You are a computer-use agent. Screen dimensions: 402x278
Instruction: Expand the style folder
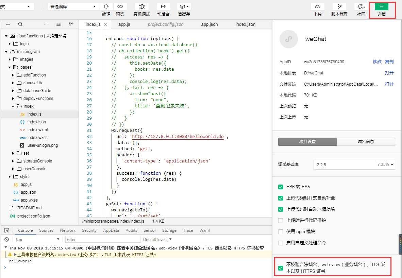pos(10,176)
